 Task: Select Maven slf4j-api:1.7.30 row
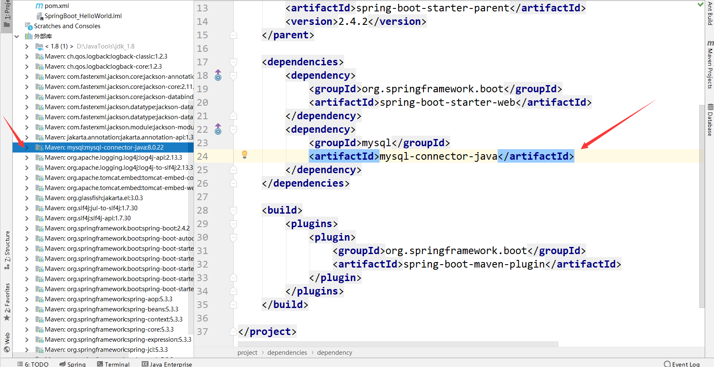click(x=103, y=218)
